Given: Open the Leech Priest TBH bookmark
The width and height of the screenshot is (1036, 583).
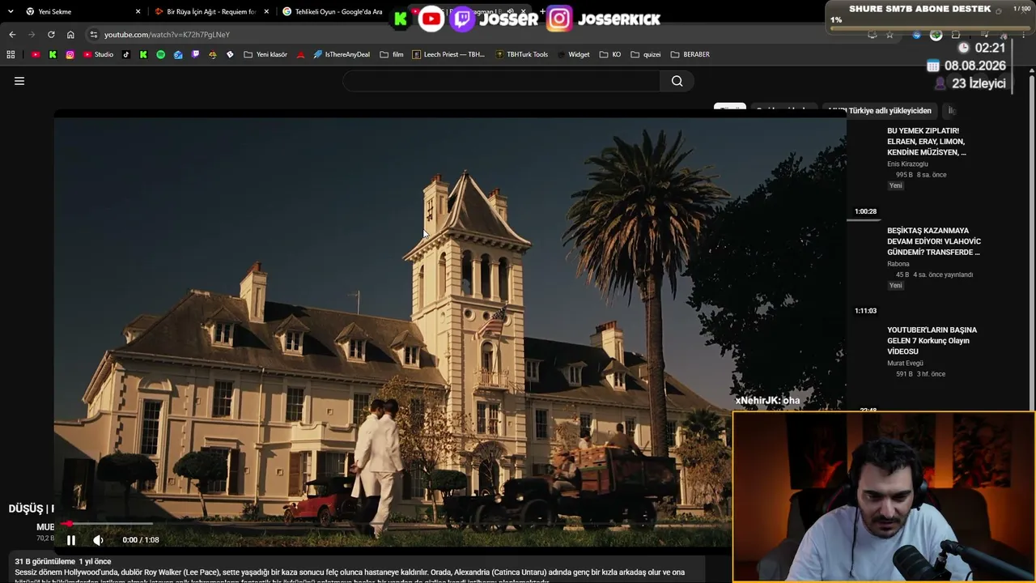Looking at the screenshot, I should pos(448,54).
